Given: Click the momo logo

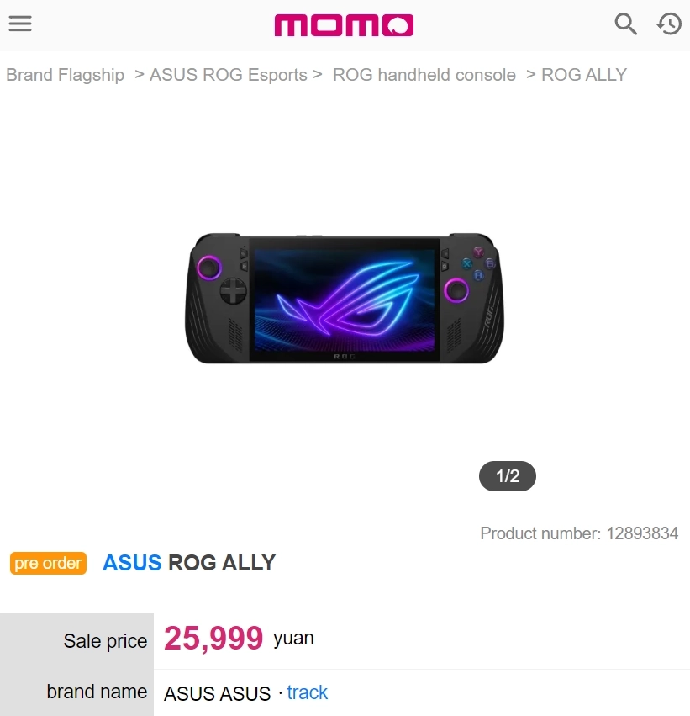Looking at the screenshot, I should tap(344, 25).
